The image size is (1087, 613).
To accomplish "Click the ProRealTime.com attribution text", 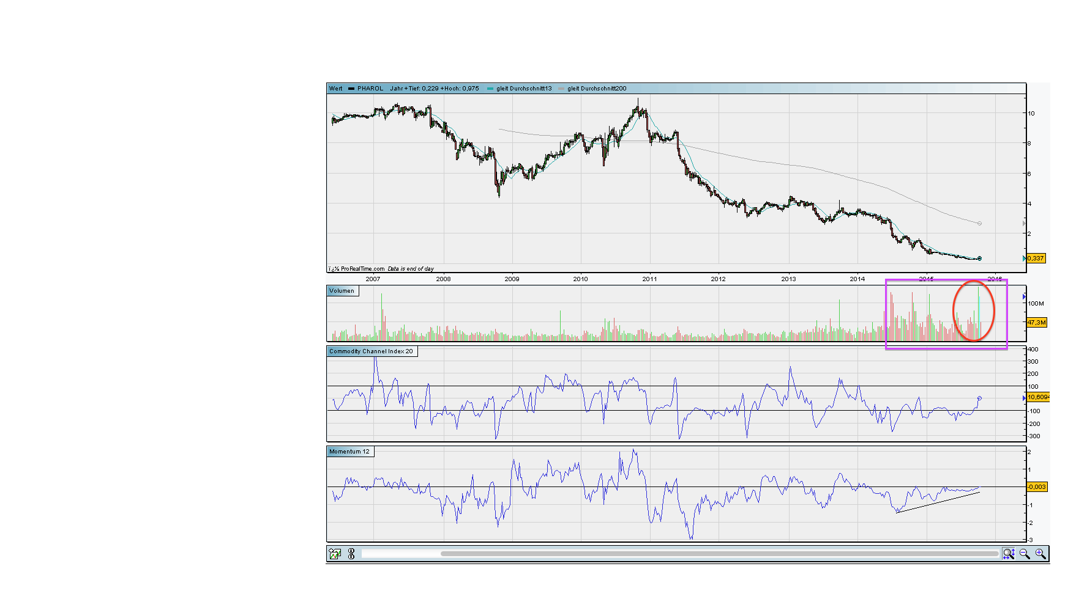I will 362,269.
